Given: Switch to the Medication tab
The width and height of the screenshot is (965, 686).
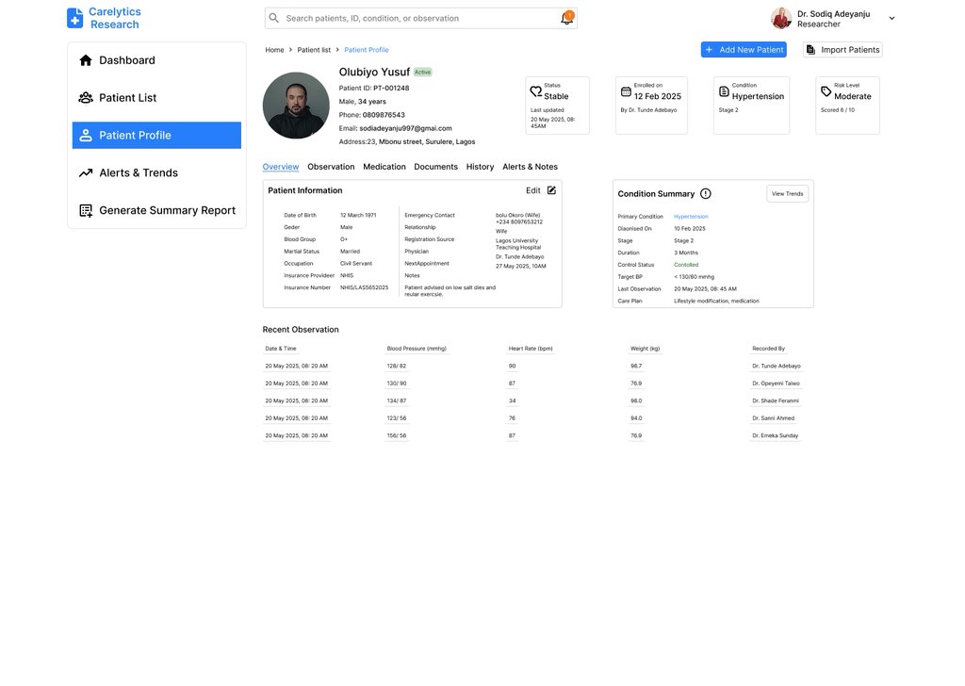Looking at the screenshot, I should pos(384,167).
